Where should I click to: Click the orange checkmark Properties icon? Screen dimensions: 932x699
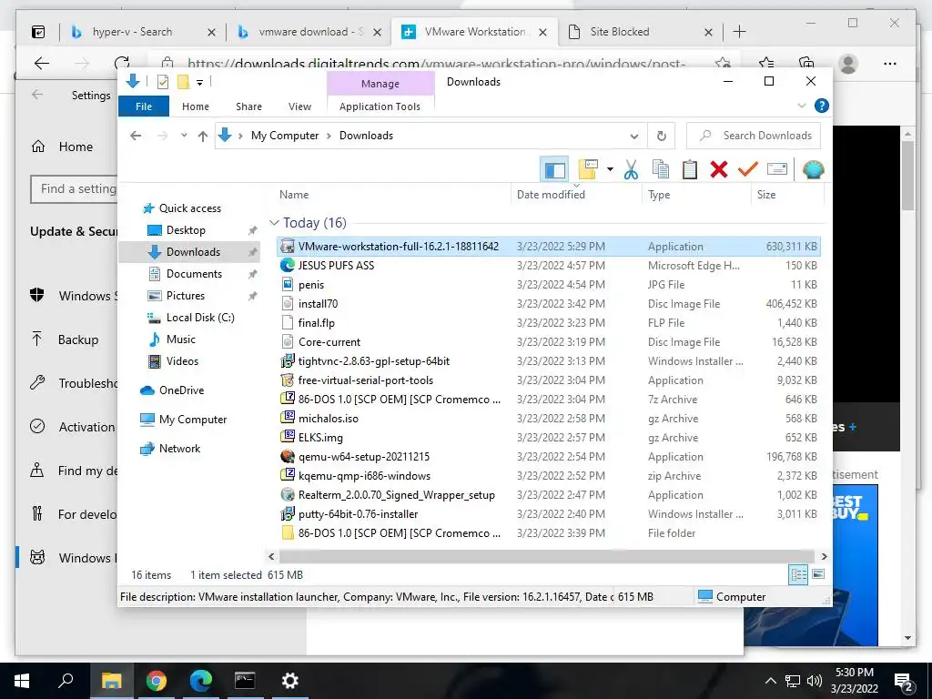pyautogui.click(x=748, y=170)
